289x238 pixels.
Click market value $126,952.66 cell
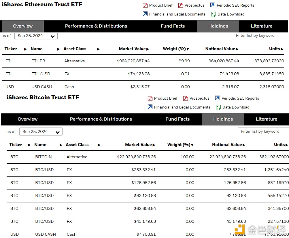pyautogui.click(x=143, y=183)
